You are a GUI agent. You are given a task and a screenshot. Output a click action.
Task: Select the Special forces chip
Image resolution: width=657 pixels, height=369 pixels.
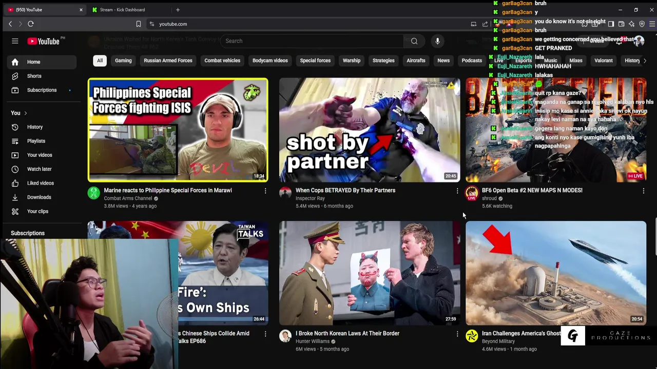pos(315,60)
